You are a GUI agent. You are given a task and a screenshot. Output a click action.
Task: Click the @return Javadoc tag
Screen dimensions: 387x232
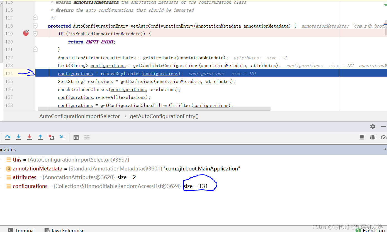coord(65,10)
